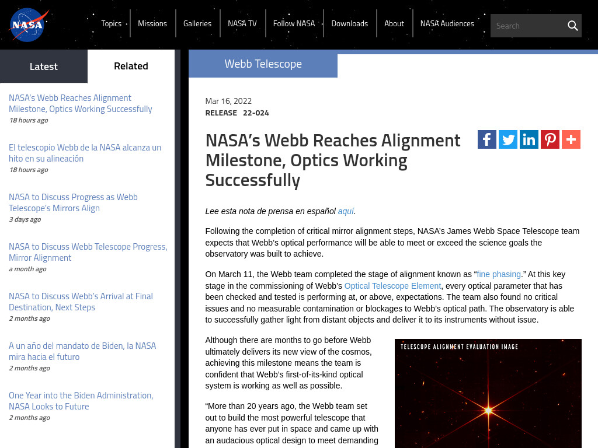Open sidebar link NASA's Webb Reaches Alignment Milestone
Viewport: 598px width, 448px height.
pos(81,103)
